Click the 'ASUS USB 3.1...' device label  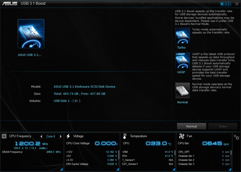click(x=29, y=55)
